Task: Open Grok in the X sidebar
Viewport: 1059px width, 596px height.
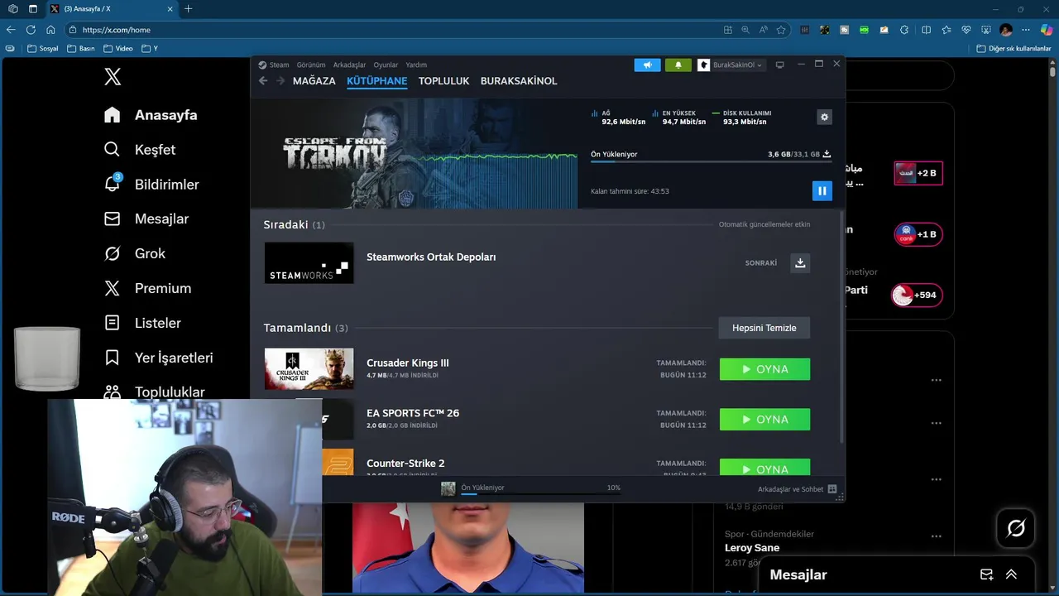Action: point(135,254)
